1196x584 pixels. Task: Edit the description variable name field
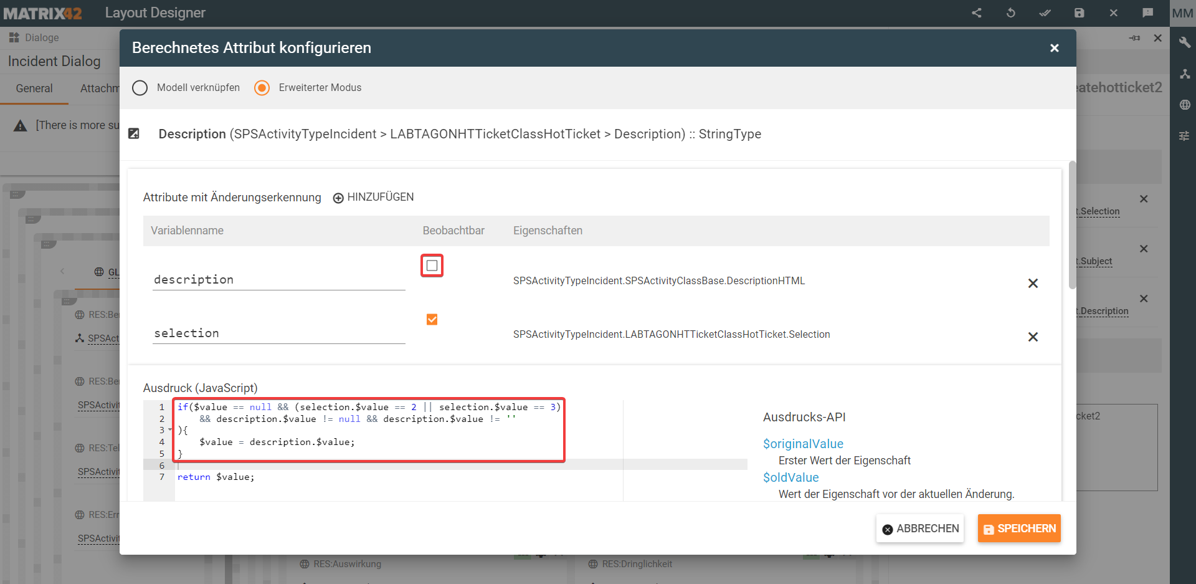coord(279,280)
